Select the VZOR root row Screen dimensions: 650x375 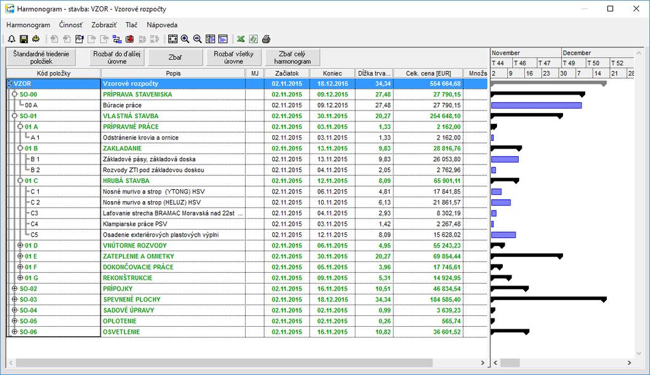tap(247, 84)
